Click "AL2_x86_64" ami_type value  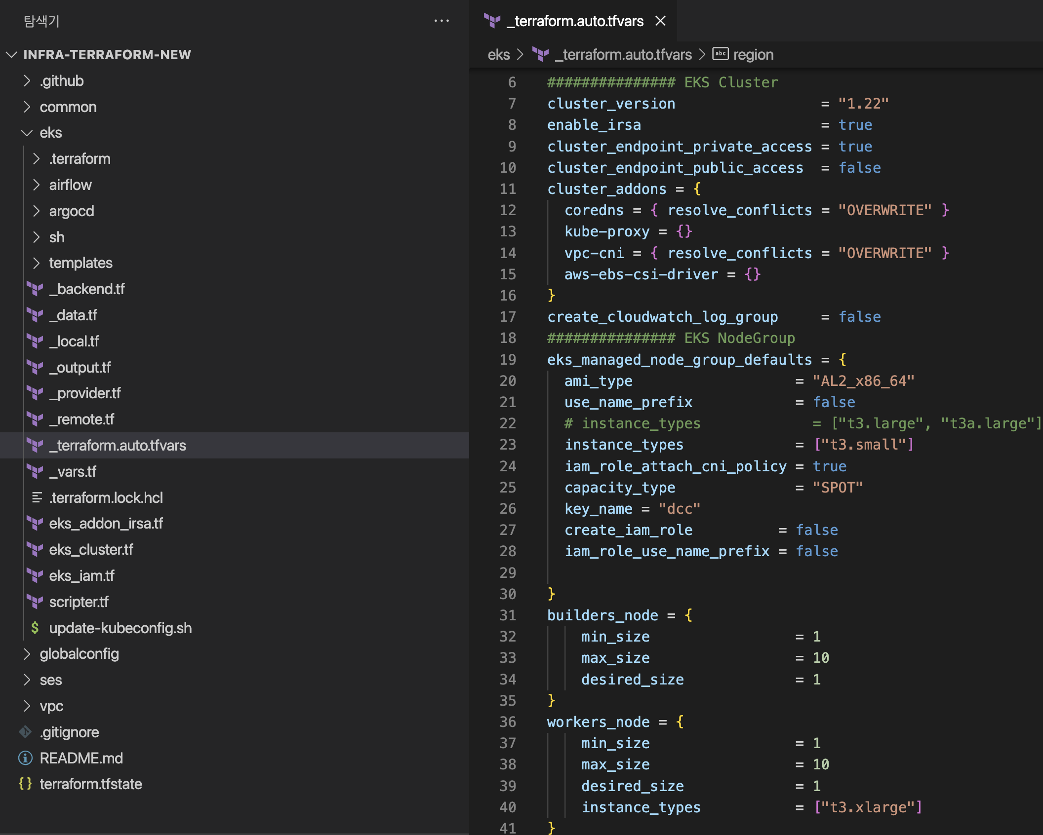point(863,380)
